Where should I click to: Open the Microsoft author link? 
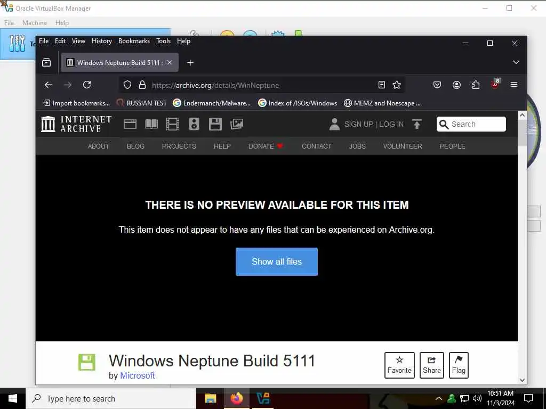pos(137,375)
